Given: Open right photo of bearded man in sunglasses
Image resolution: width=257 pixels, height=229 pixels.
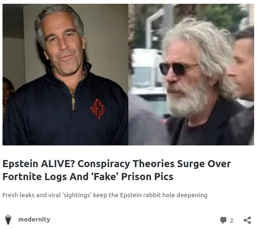Looking at the screenshot, I should pyautogui.click(x=191, y=74).
